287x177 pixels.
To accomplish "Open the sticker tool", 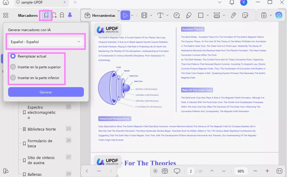I will (245, 15).
